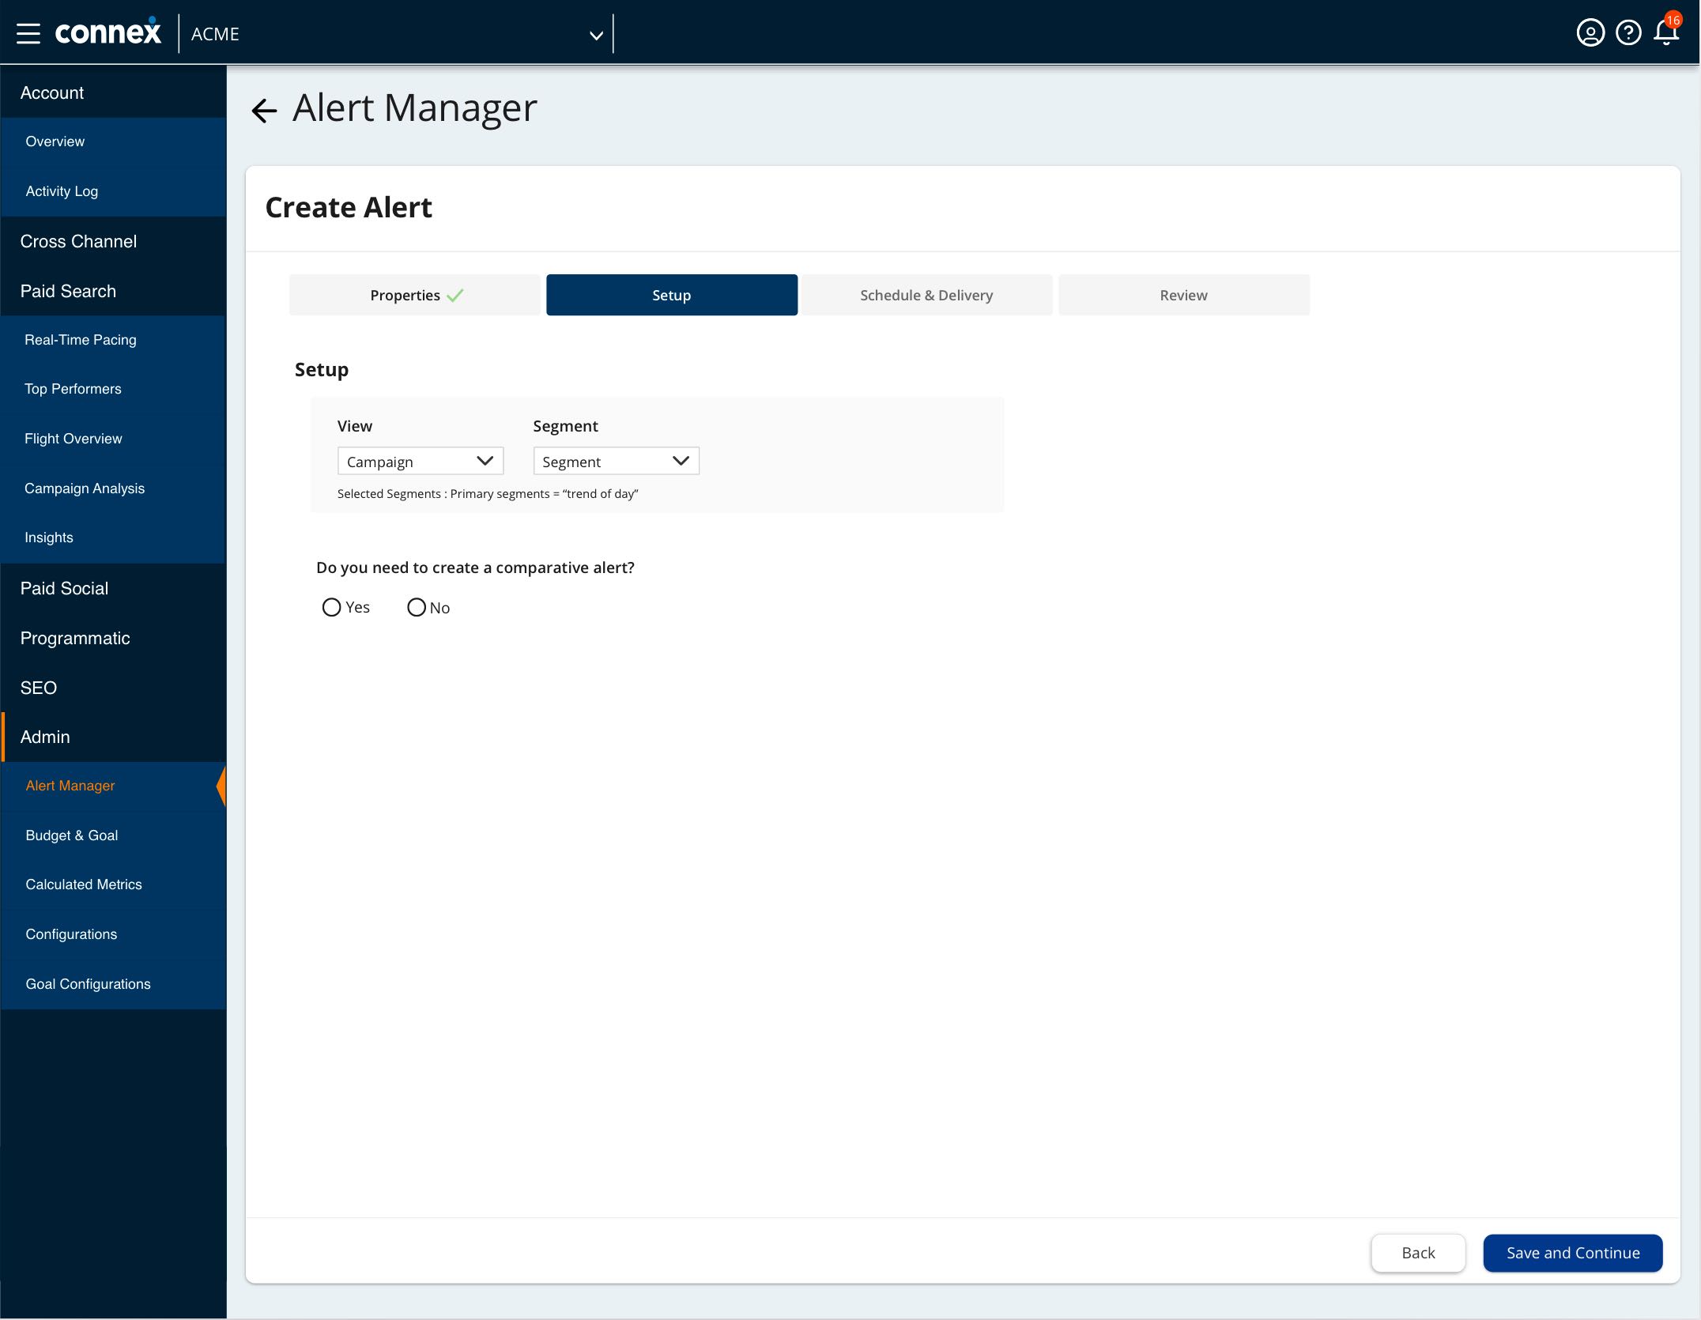
Task: Open the Review step tab
Action: click(1184, 295)
